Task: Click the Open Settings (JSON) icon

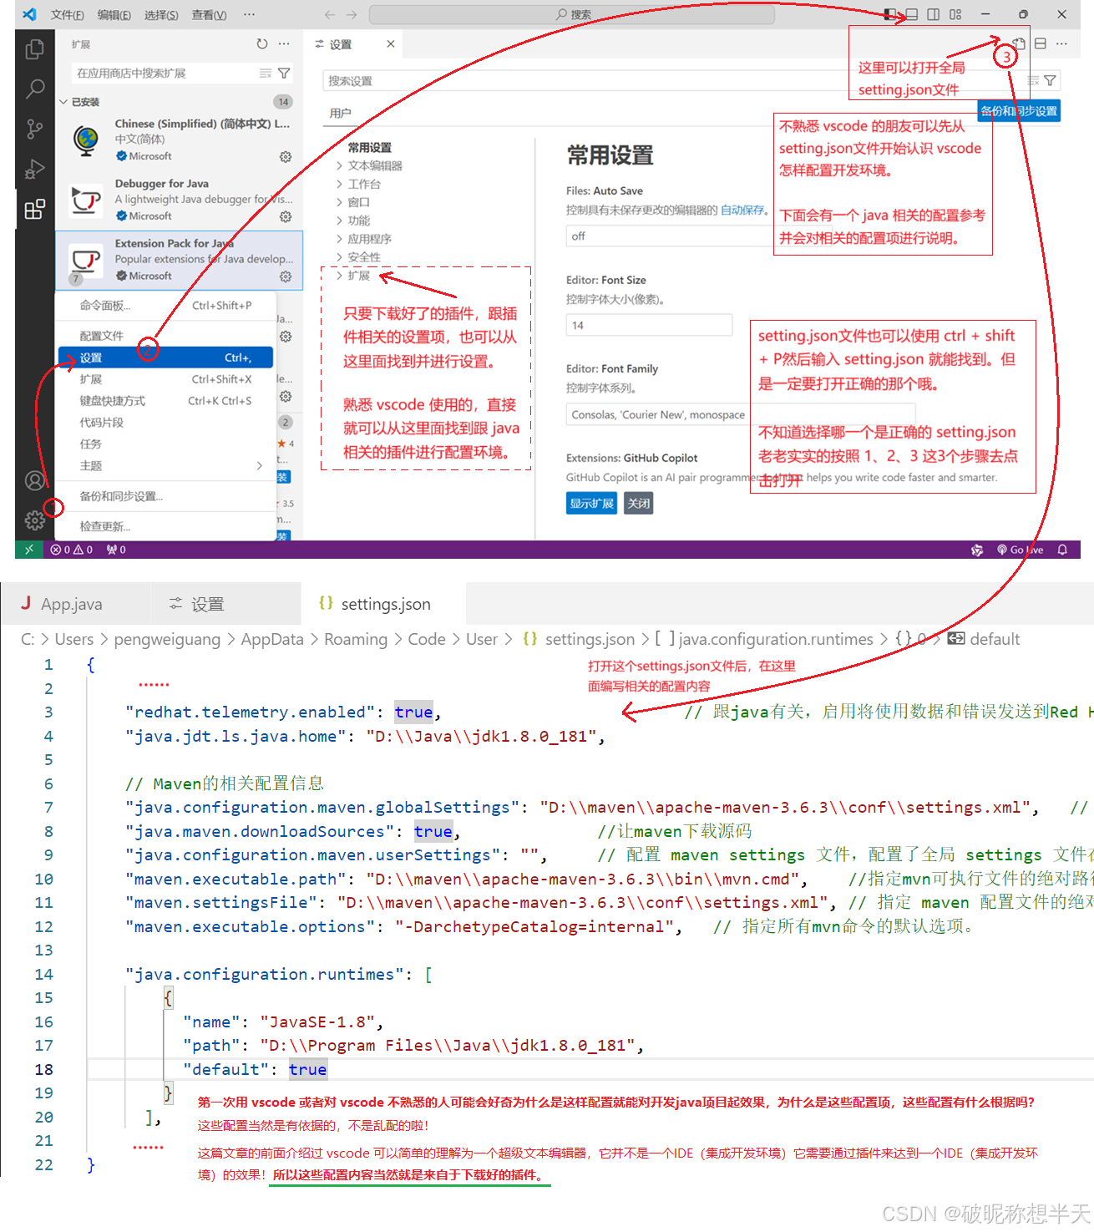Action: (1019, 43)
